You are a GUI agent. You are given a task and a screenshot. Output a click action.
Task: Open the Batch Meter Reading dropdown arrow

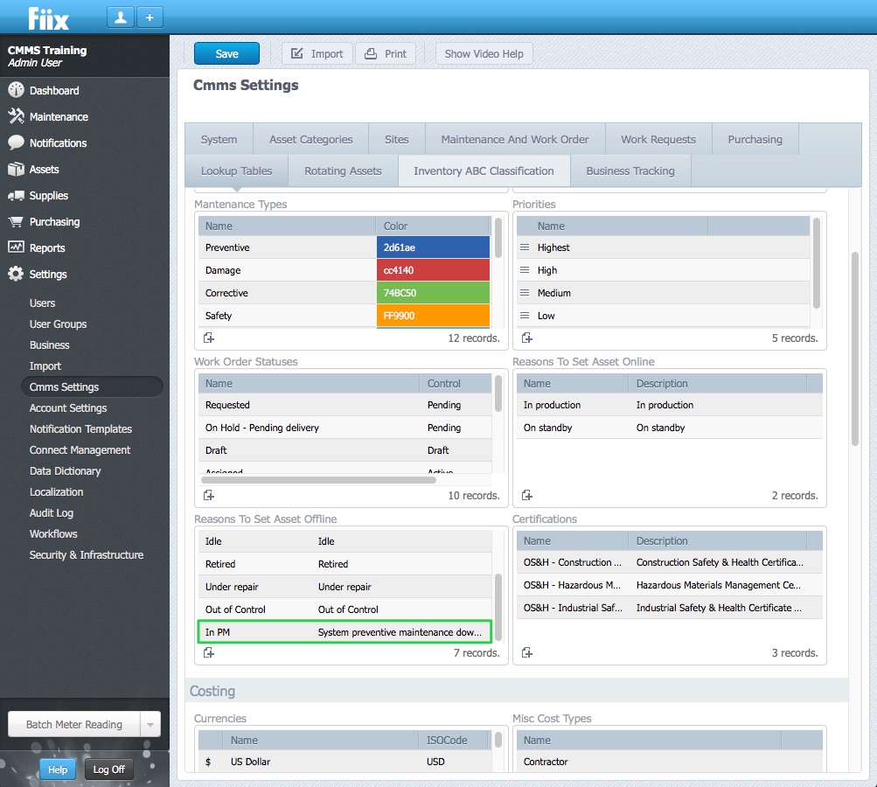coord(150,724)
